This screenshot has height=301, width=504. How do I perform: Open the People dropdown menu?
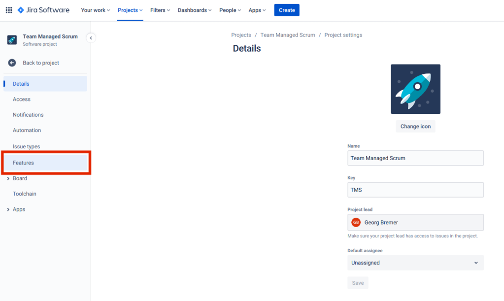tap(230, 10)
